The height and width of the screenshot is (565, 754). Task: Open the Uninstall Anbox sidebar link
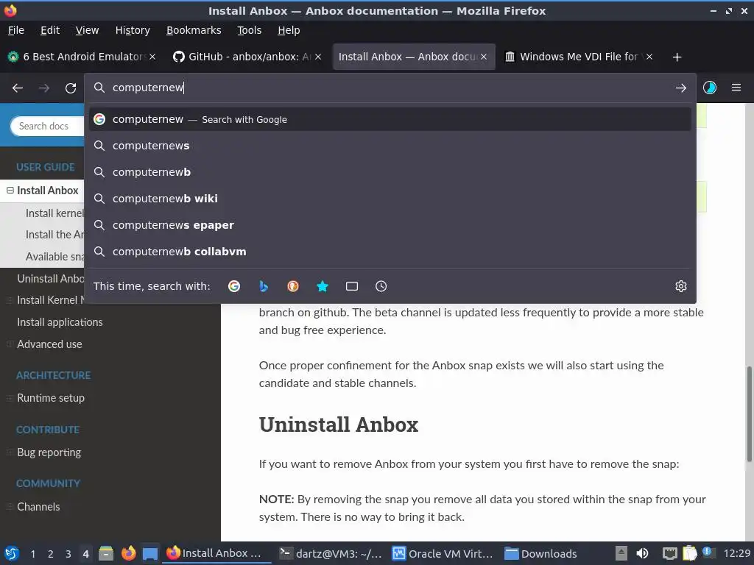(51, 279)
